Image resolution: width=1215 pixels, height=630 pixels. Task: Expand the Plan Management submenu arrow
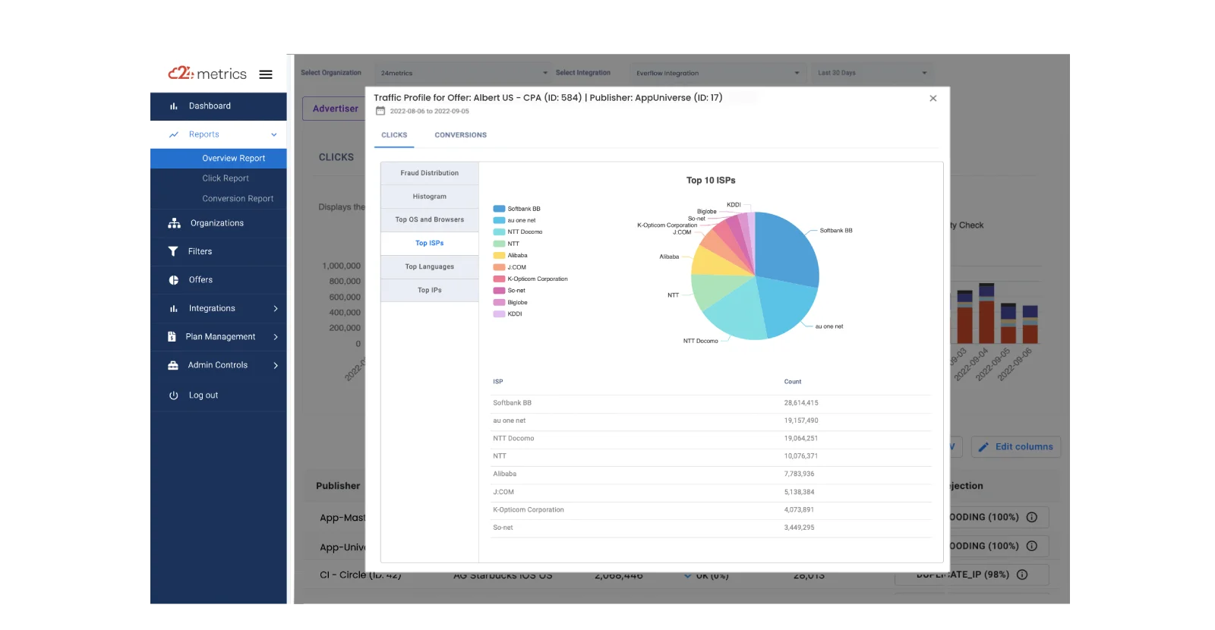pos(276,337)
